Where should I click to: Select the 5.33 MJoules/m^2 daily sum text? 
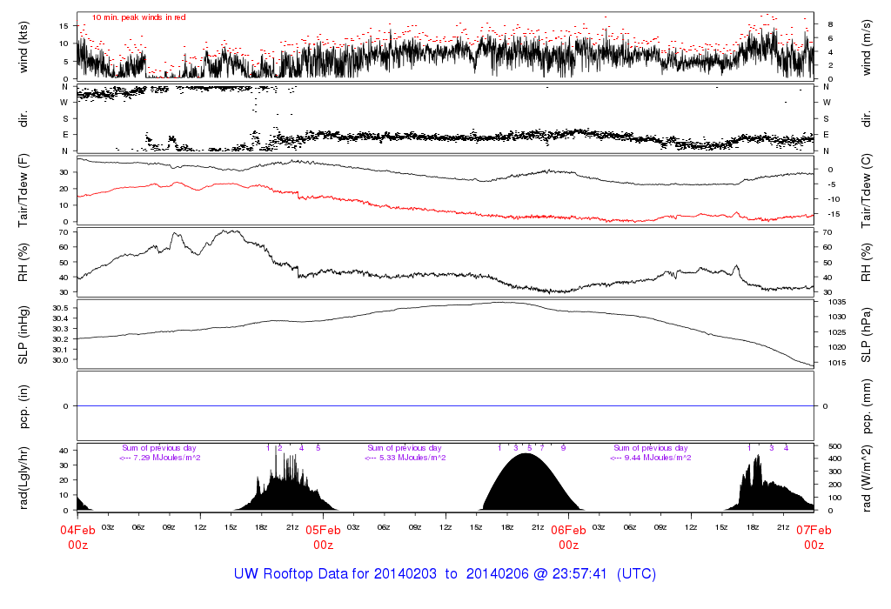(x=406, y=457)
